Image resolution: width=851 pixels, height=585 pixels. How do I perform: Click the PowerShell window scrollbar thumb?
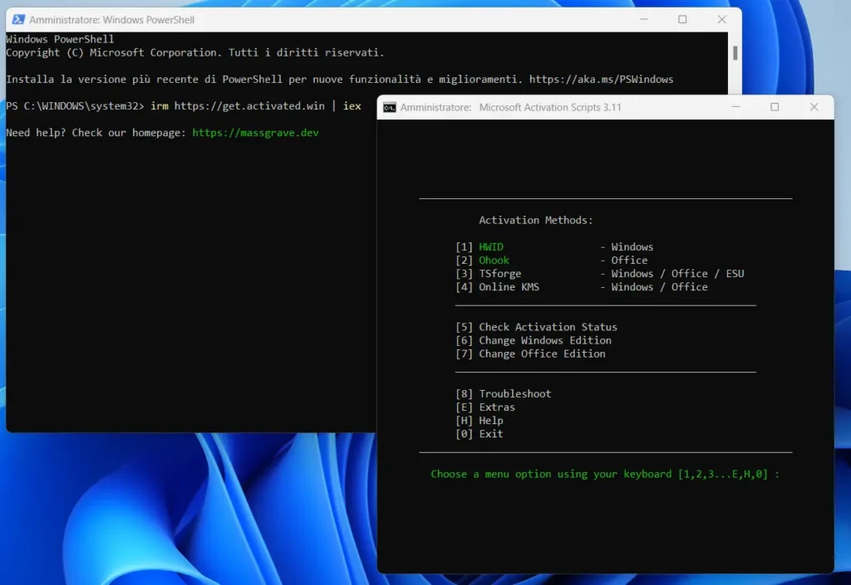click(x=735, y=53)
